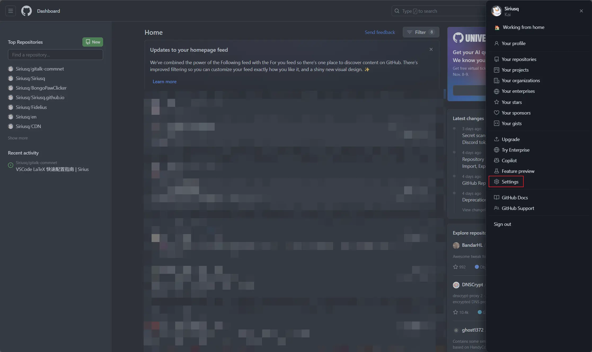Open the Siriusq/BongoPawClicker repository
592x352 pixels.
41,88
